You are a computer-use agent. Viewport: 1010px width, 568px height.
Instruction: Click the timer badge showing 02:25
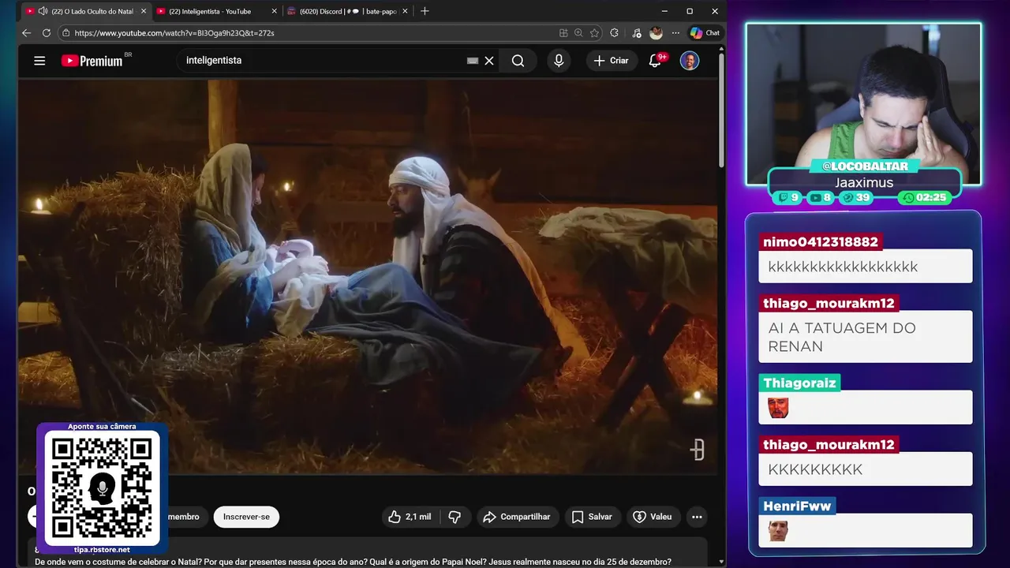pos(926,197)
